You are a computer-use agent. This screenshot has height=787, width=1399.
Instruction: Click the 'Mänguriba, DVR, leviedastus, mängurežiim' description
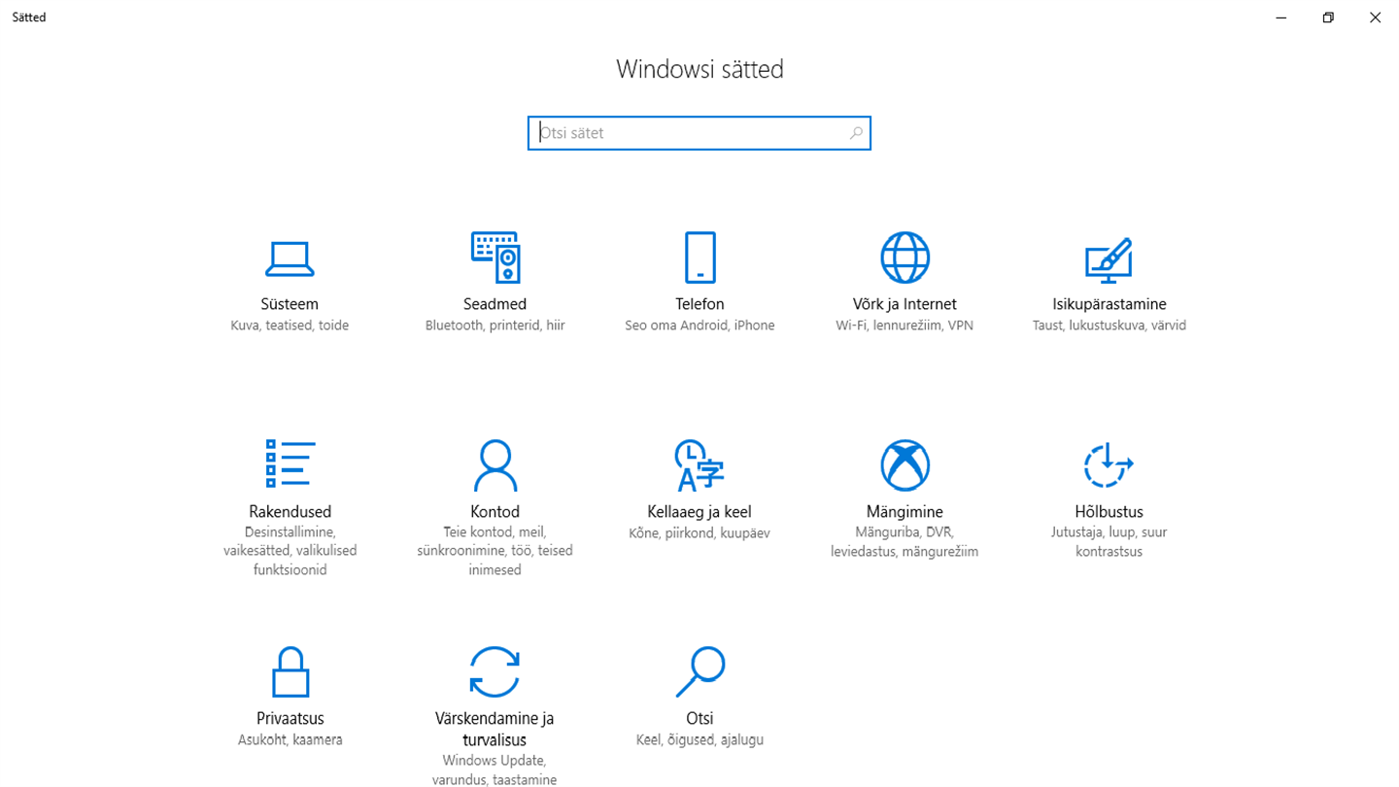(x=904, y=542)
